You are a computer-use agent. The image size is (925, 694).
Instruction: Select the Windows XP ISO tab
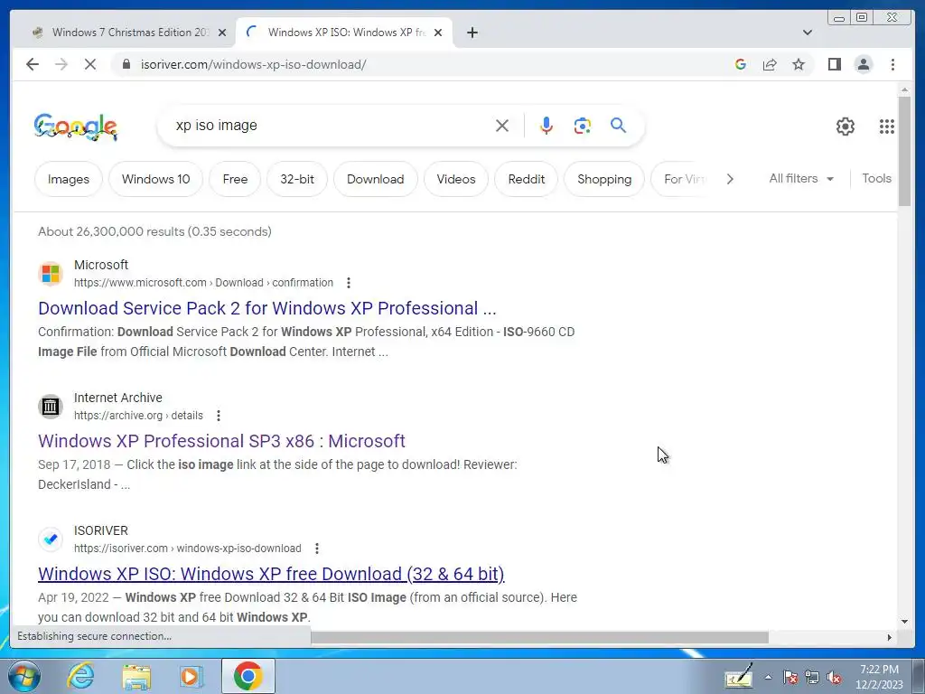pyautogui.click(x=345, y=33)
